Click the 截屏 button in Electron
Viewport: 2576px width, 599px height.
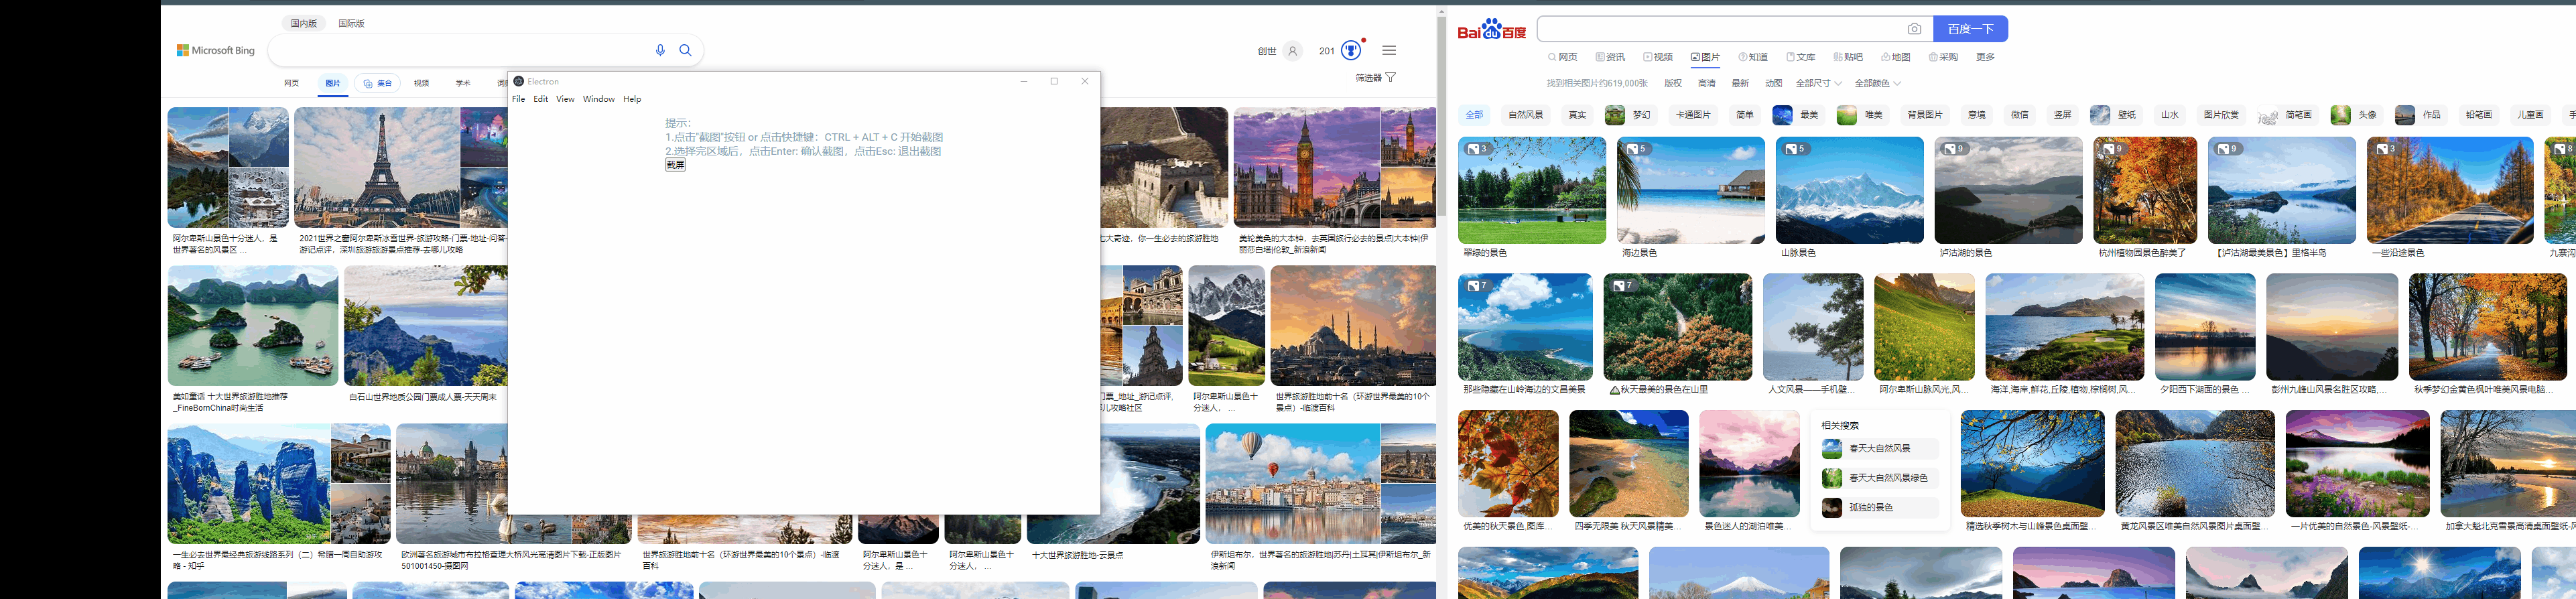click(x=675, y=165)
